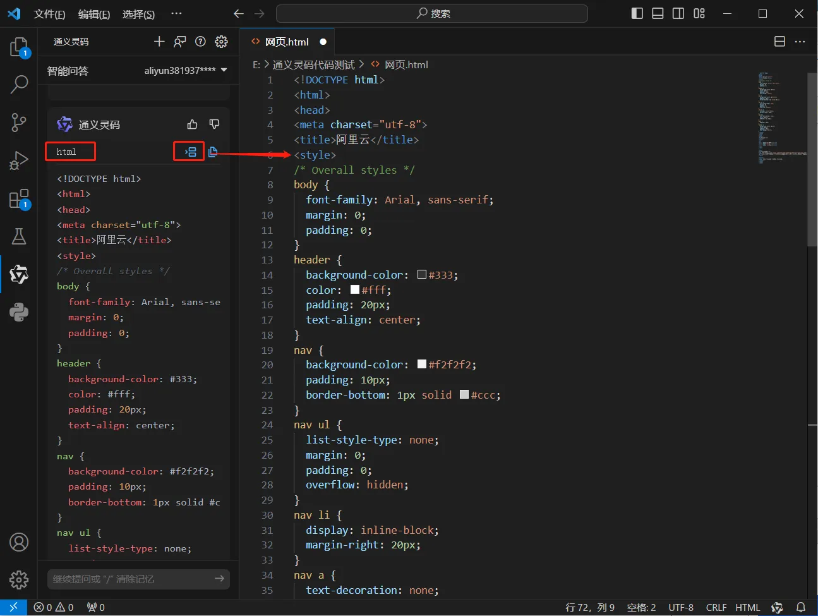Click the editor vertical scrollbar

click(x=813, y=159)
